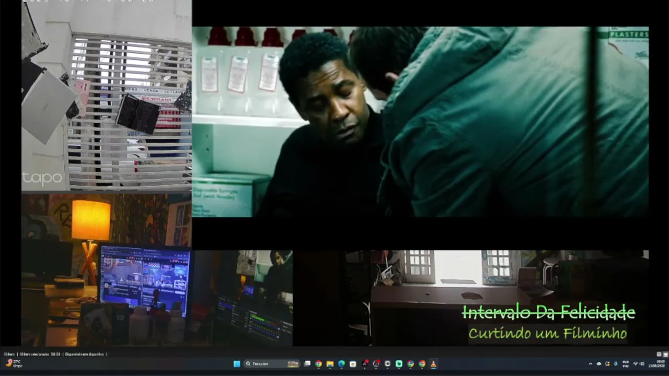The image size is (669, 376).
Task: Open the Microsoft Store taskbar icon
Action: 353,364
